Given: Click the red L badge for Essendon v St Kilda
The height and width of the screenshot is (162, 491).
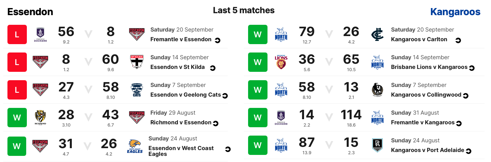Looking at the screenshot, I should pos(17,62).
